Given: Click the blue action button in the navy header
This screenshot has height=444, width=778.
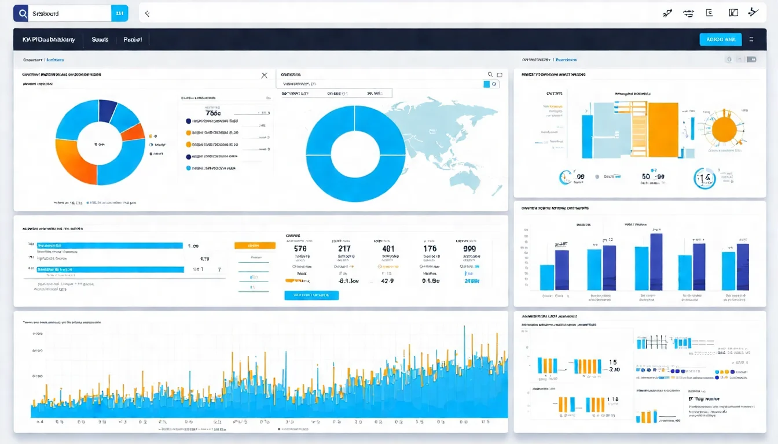Looking at the screenshot, I should click(x=720, y=39).
